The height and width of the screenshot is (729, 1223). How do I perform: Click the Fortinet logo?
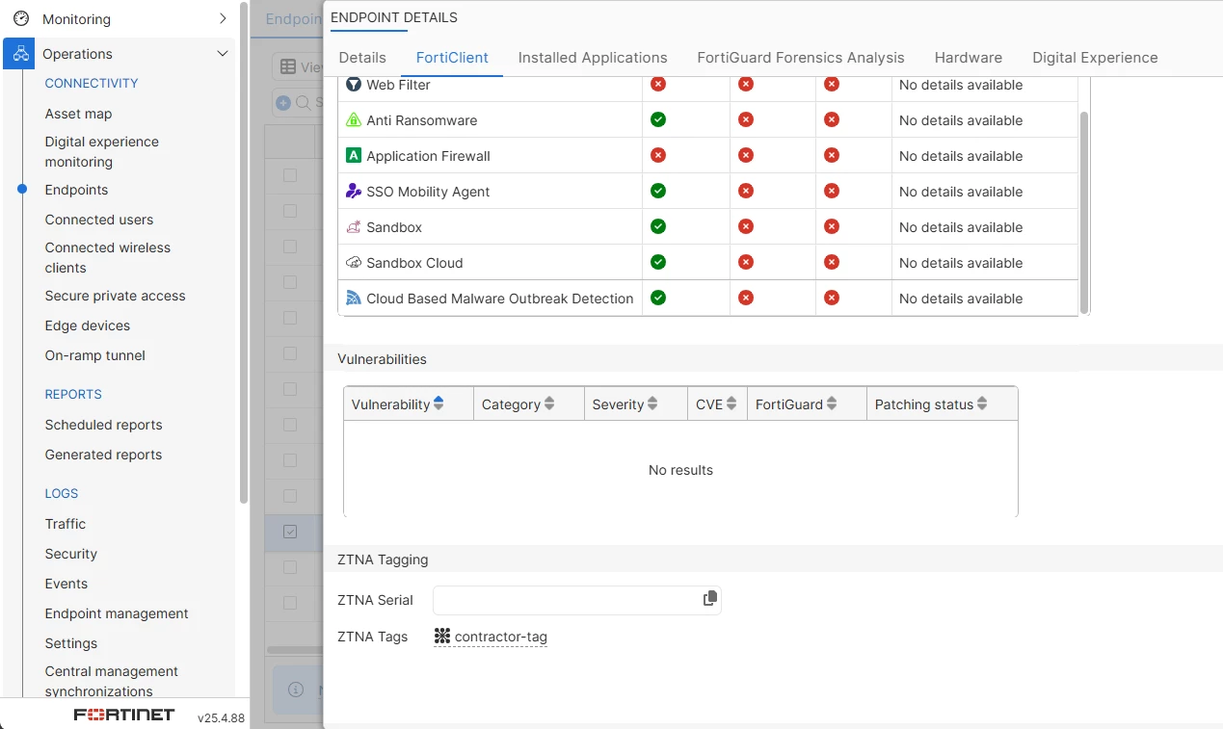coord(124,715)
